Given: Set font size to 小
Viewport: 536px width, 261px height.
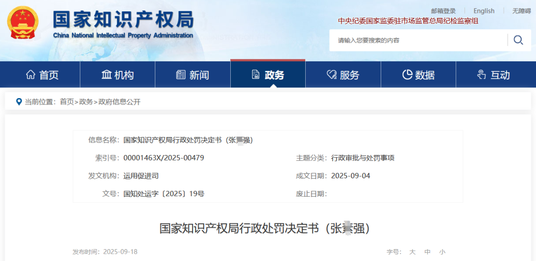Looking at the screenshot, I should point(442,252).
